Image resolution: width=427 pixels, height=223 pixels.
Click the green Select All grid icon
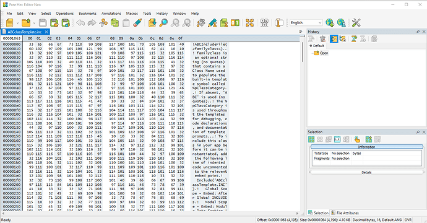311,139
